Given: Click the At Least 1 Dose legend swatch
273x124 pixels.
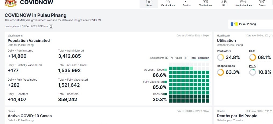Looking at the screenshot, I should tap(166, 70).
